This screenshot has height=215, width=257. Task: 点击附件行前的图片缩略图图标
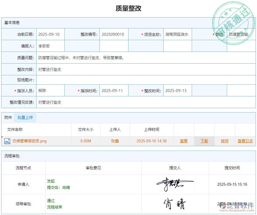click(7, 141)
